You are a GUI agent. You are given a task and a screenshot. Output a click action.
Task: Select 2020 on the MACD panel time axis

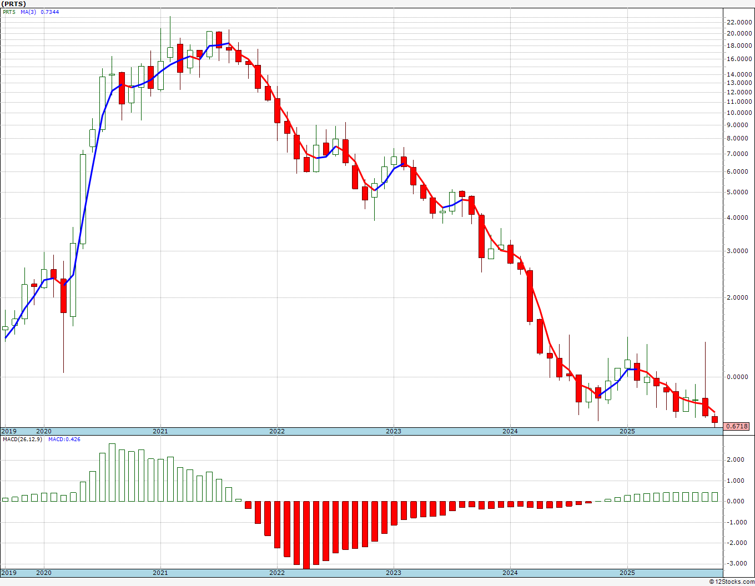pos(43,573)
